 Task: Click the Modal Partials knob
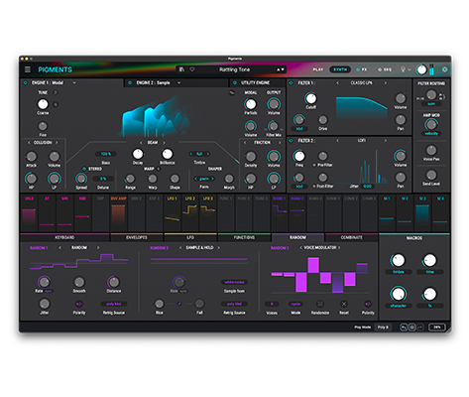point(251,104)
